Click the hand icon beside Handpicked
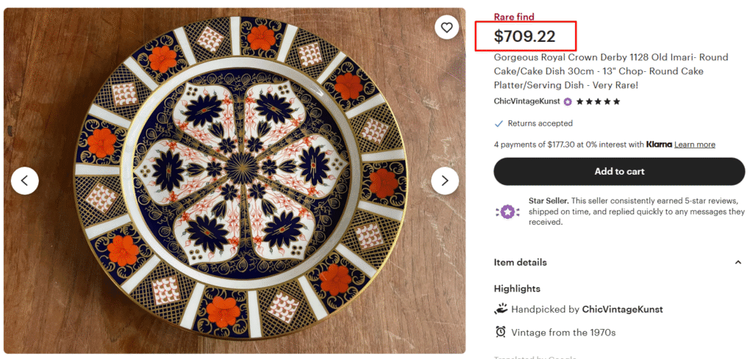The height and width of the screenshot is (359, 753). point(501,309)
